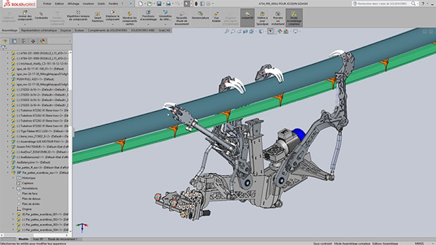The width and height of the screenshot is (436, 245).
Task: Switch to Représentation schématique tab
Action: pyautogui.click(x=39, y=30)
